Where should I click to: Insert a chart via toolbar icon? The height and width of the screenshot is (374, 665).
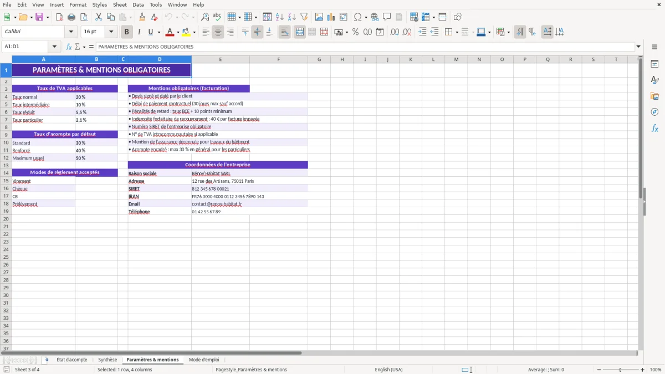click(x=331, y=17)
